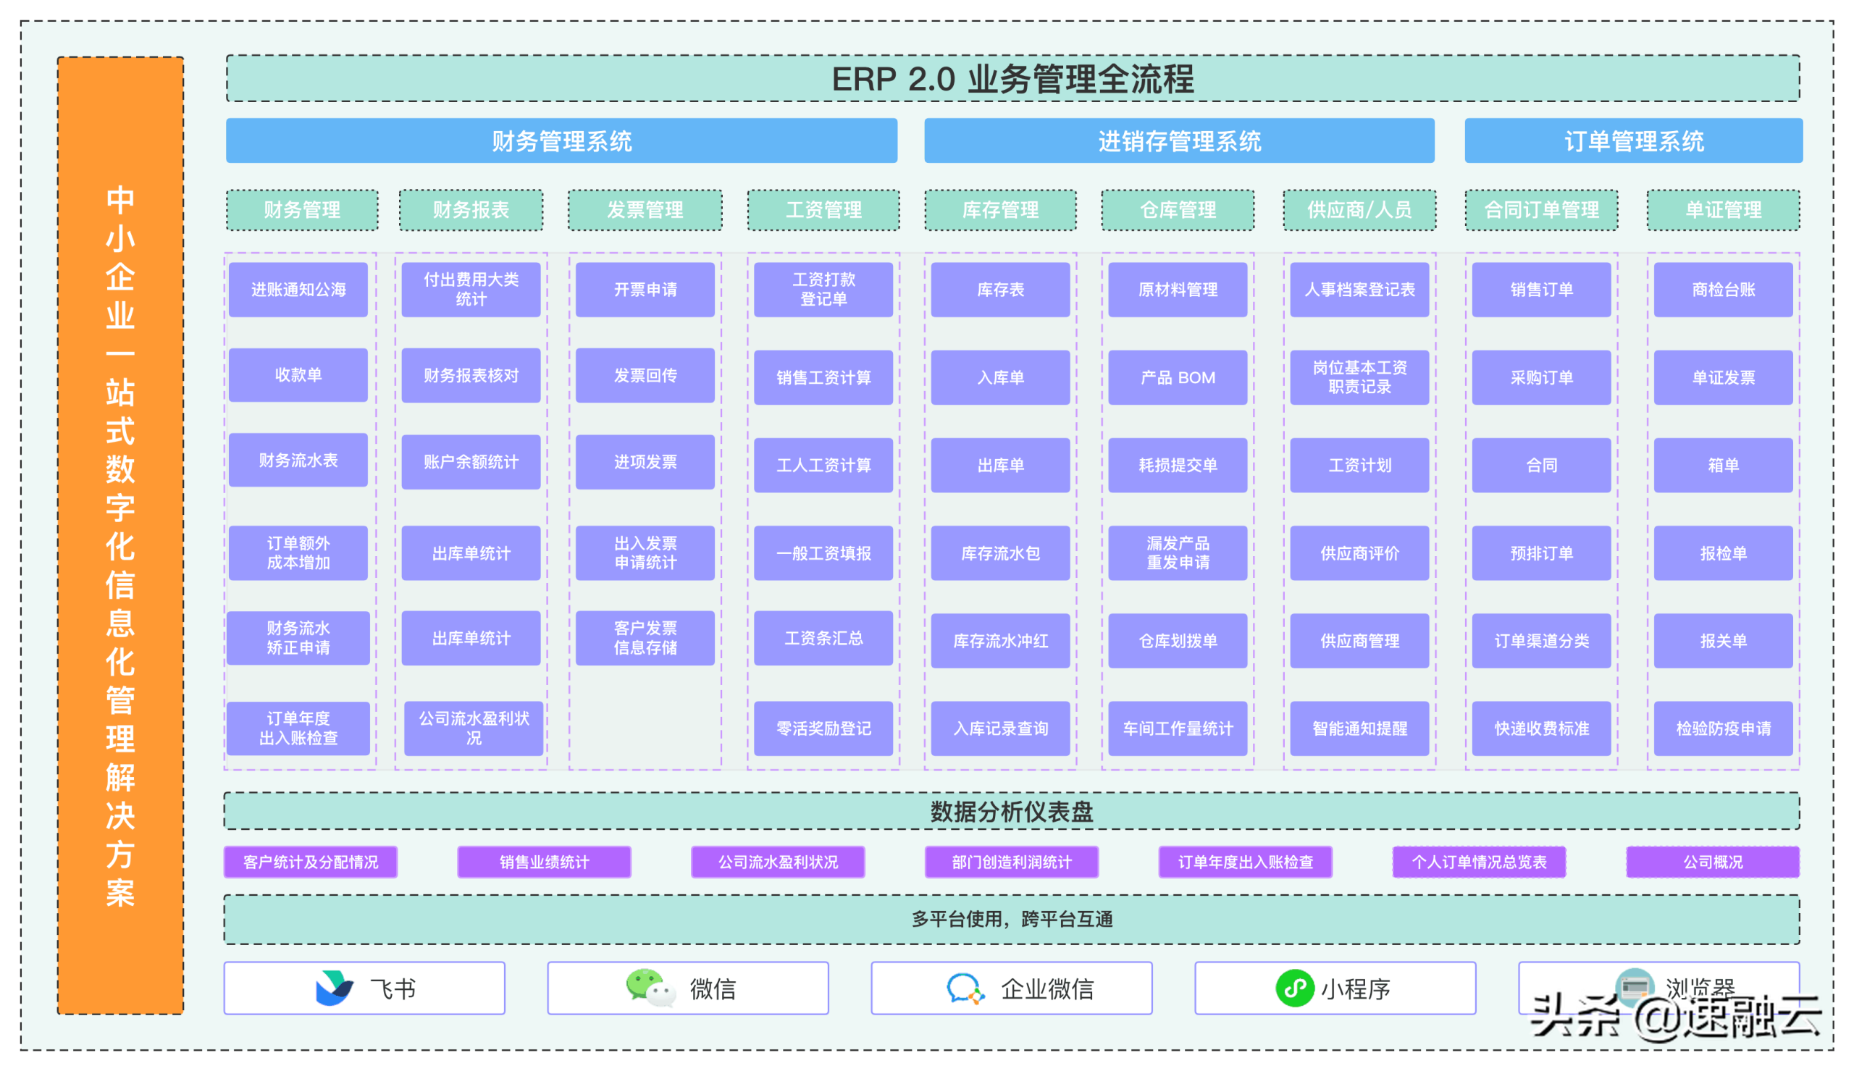This screenshot has width=1854, height=1071.
Task: Click the 公司概况 dashboard
Action: (x=1713, y=862)
